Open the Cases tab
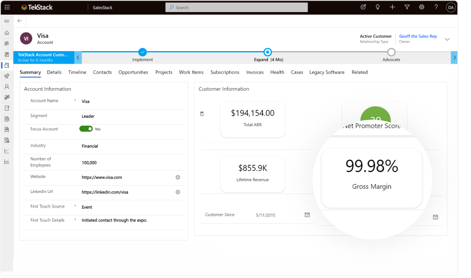 pyautogui.click(x=297, y=72)
